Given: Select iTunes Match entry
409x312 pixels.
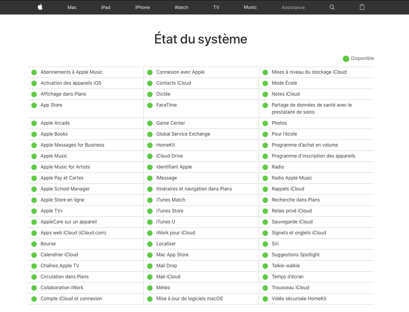Looking at the screenshot, I should (171, 200).
